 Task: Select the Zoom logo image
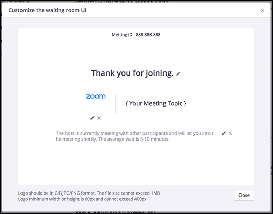(96, 96)
